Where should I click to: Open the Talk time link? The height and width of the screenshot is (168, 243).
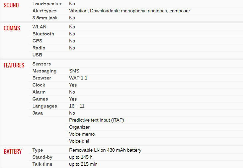click(42, 164)
